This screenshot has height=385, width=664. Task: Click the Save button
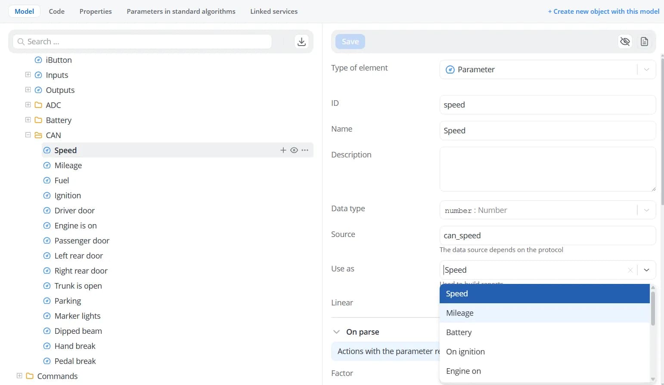(x=350, y=42)
